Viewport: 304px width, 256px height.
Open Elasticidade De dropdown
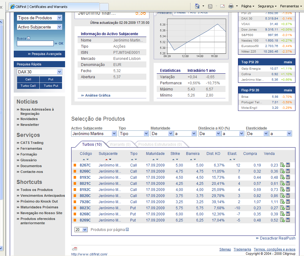pos(257,133)
